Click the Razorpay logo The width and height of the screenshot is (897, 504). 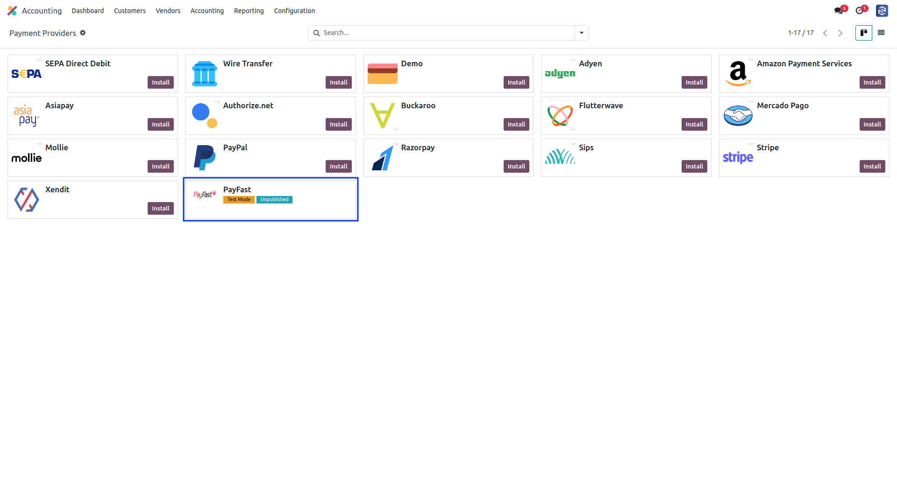click(x=383, y=158)
